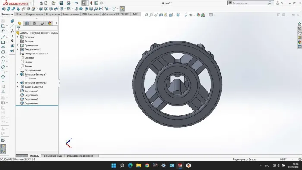Click Zoom to Fit magnifier in view toolbar
Image resolution: width=302 pixels, height=170 pixels.
pos(146,15)
